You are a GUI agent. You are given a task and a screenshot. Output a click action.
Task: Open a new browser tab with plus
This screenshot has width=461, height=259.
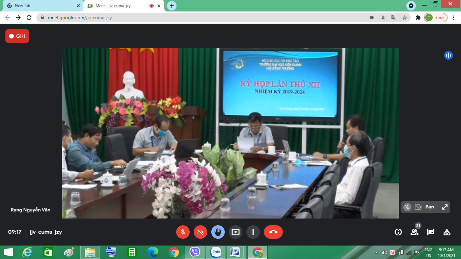[x=172, y=6]
